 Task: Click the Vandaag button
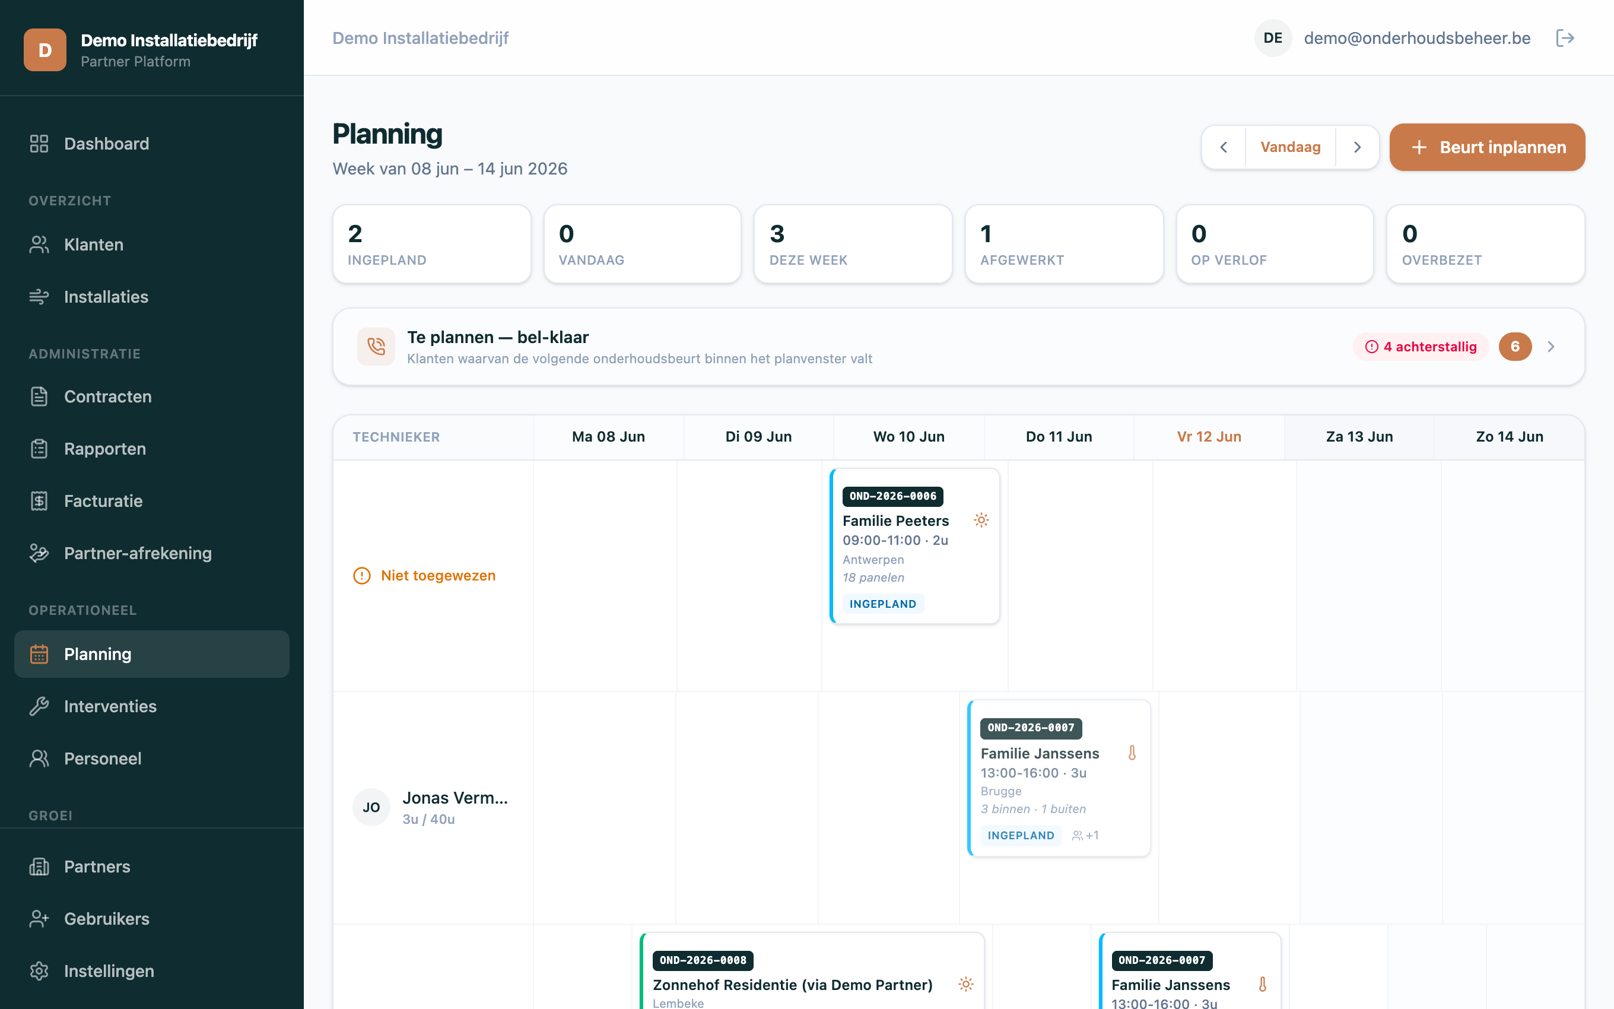coord(1291,147)
